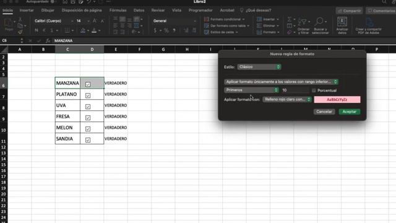The image size is (396, 223).
Task: Click the rank value field showing 10
Action: pos(295,90)
